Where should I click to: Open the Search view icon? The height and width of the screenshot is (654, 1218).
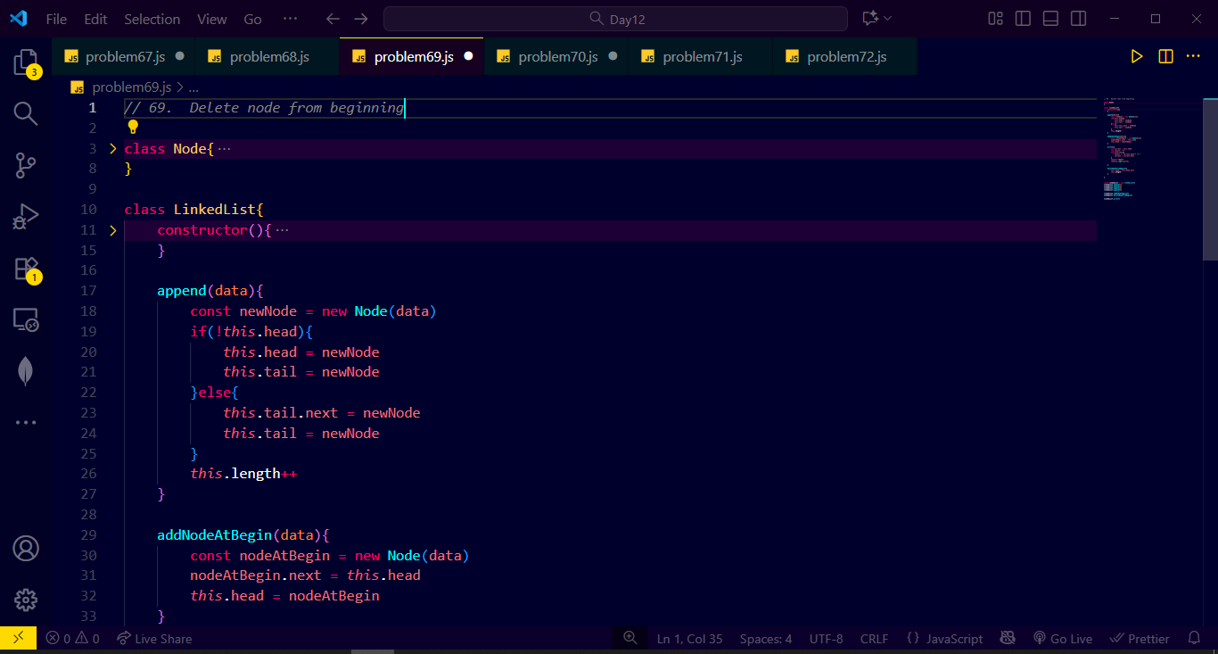click(x=26, y=113)
